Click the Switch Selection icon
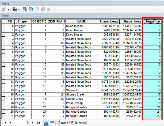 pyautogui.click(x=31, y=9)
